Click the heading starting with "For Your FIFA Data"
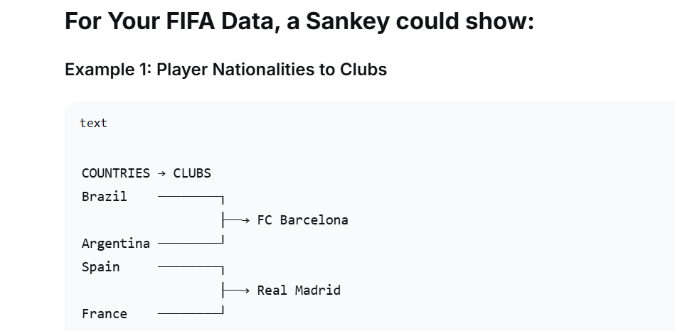675x331 pixels. (299, 21)
